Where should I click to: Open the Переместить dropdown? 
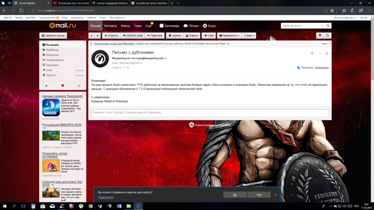point(229,35)
